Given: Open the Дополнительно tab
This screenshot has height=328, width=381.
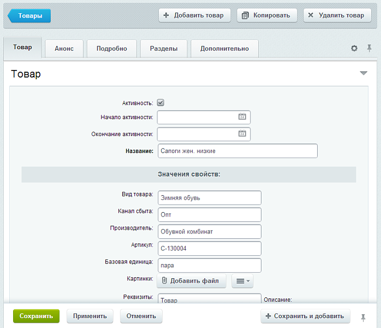Looking at the screenshot, I should pyautogui.click(x=224, y=48).
